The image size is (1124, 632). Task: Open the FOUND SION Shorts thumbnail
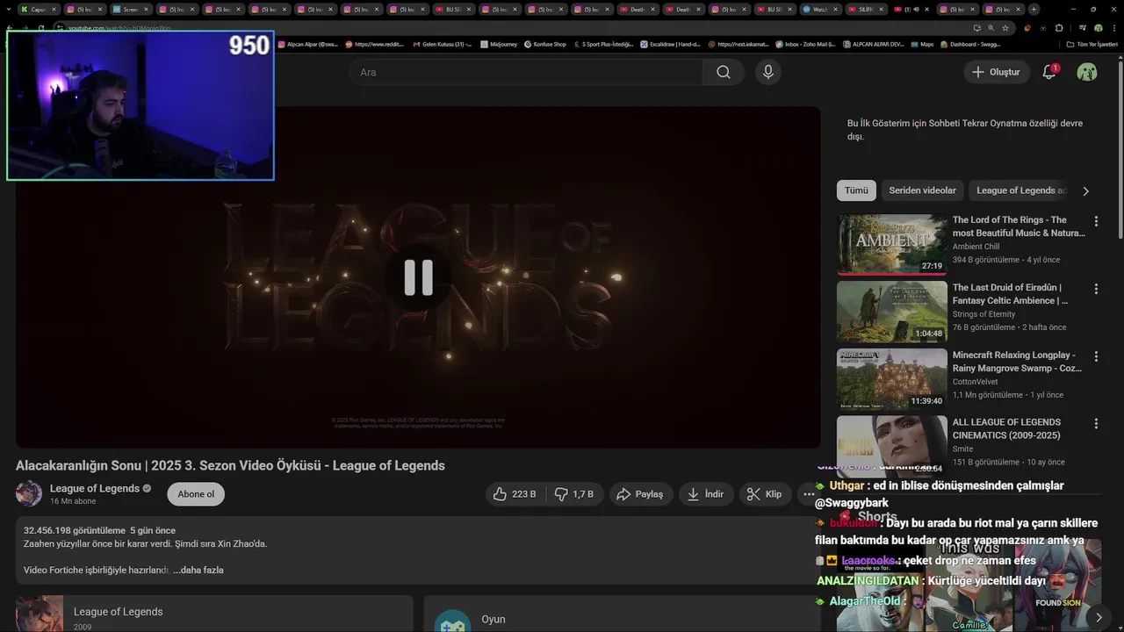[1058, 586]
